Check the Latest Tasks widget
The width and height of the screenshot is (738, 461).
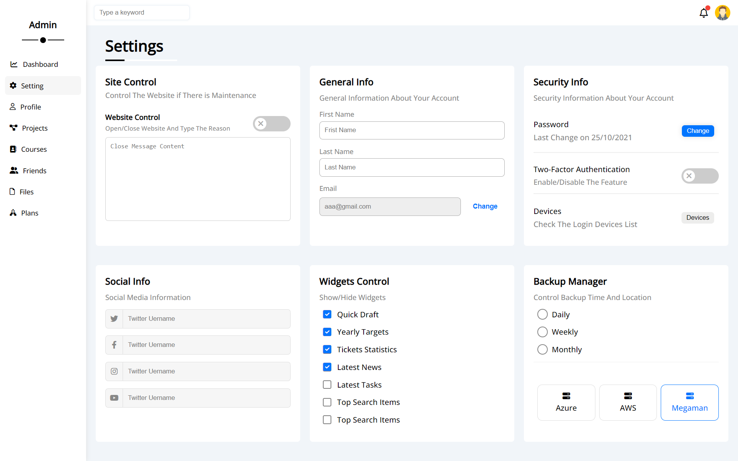click(x=327, y=385)
